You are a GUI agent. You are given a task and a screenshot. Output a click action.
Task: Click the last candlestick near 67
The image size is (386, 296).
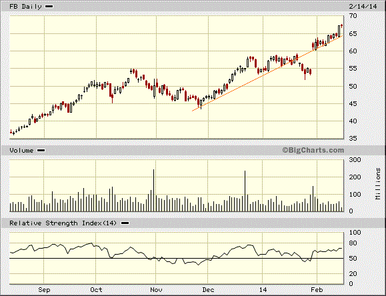click(342, 26)
